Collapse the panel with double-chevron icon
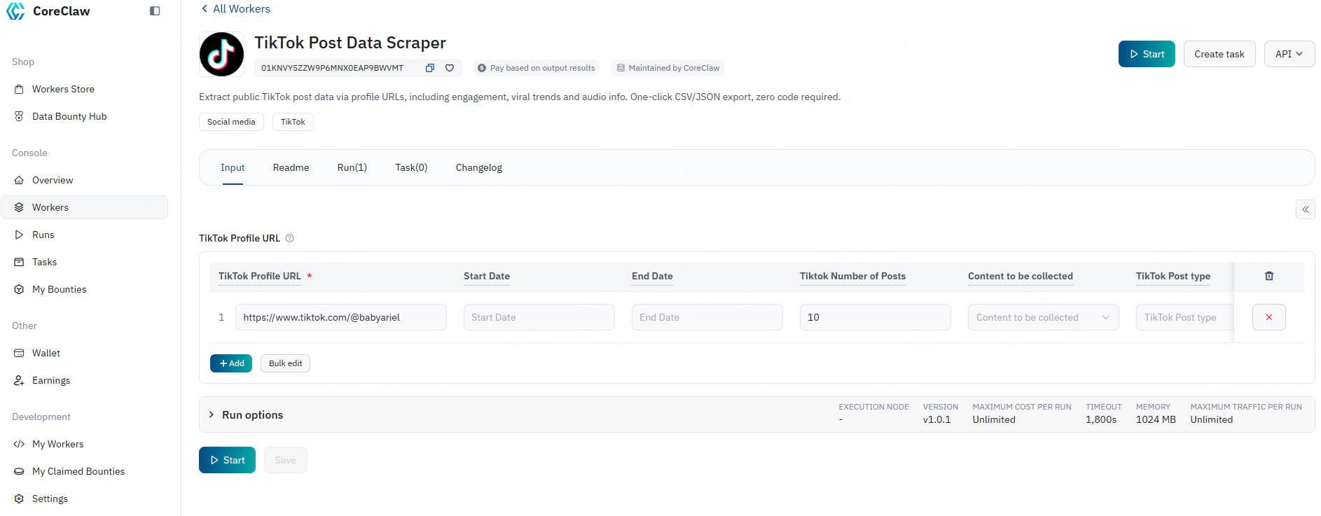The height and width of the screenshot is (516, 1321). (1305, 209)
